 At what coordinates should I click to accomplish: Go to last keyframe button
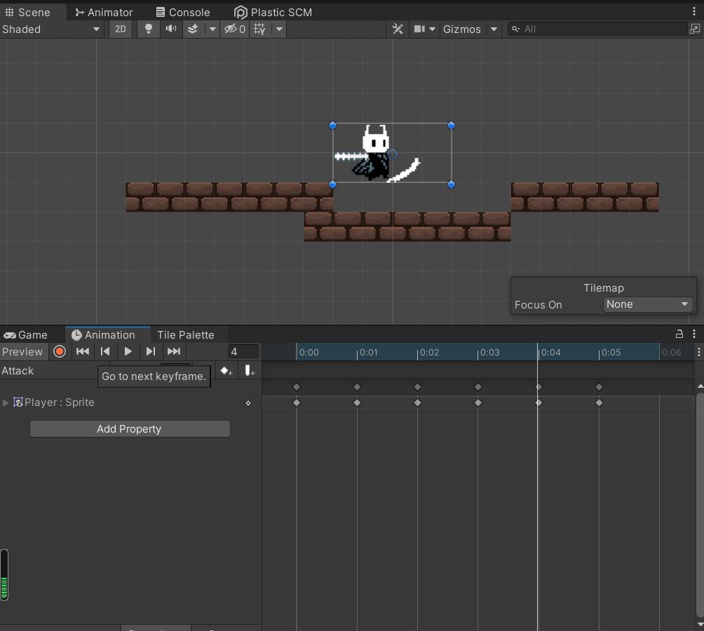click(x=174, y=351)
